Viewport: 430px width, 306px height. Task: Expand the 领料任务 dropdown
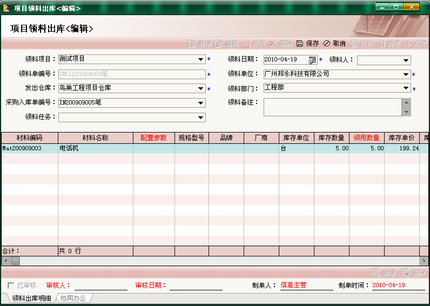coord(201,117)
